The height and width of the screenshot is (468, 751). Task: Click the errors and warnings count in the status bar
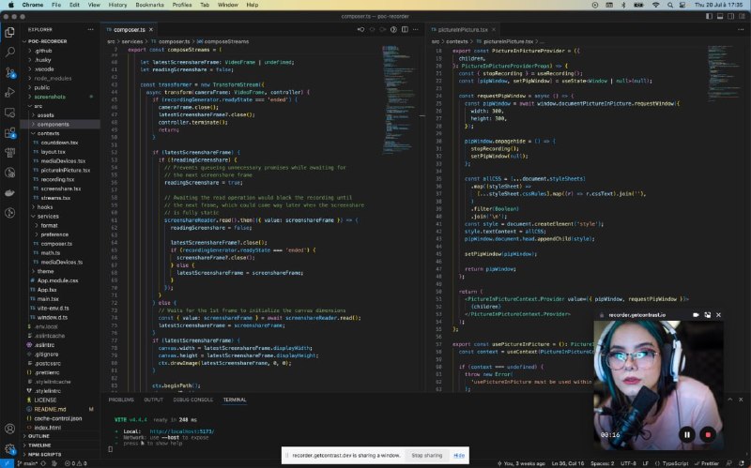click(76, 463)
